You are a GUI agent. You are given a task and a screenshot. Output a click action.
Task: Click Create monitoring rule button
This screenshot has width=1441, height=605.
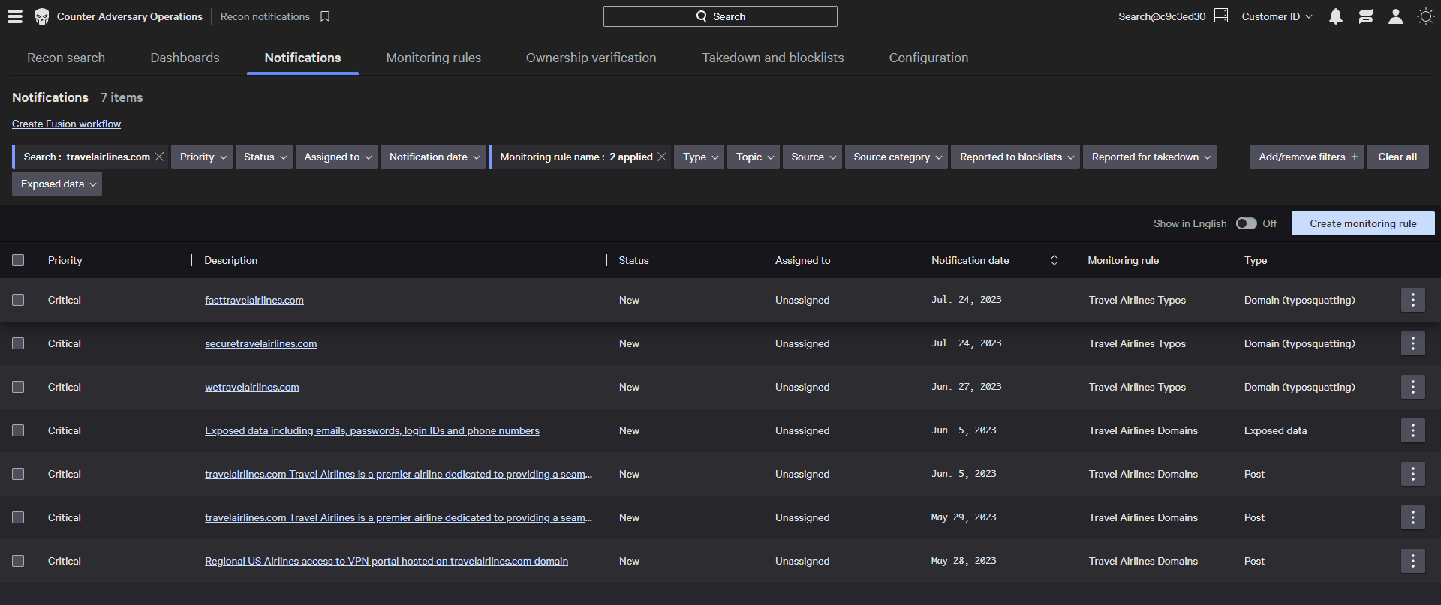coord(1363,223)
